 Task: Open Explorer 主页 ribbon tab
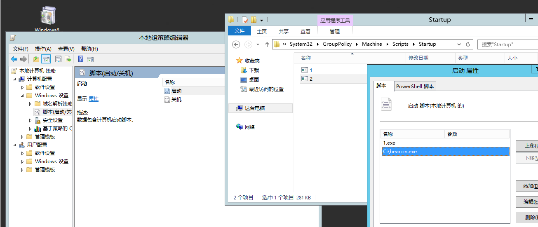click(262, 31)
